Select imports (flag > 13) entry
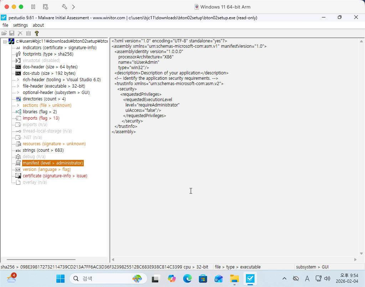The width and height of the screenshot is (365, 287). 41,118
